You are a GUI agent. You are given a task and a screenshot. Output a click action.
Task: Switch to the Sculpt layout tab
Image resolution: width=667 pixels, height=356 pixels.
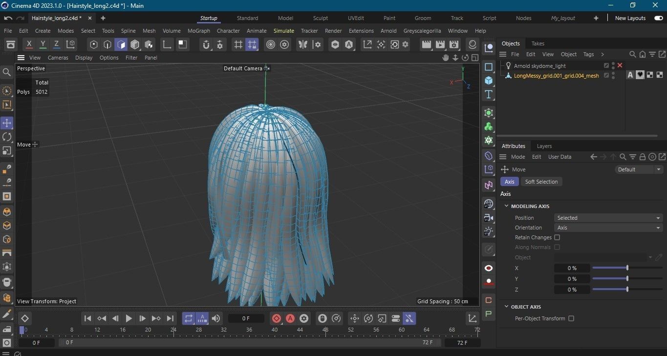(x=321, y=18)
